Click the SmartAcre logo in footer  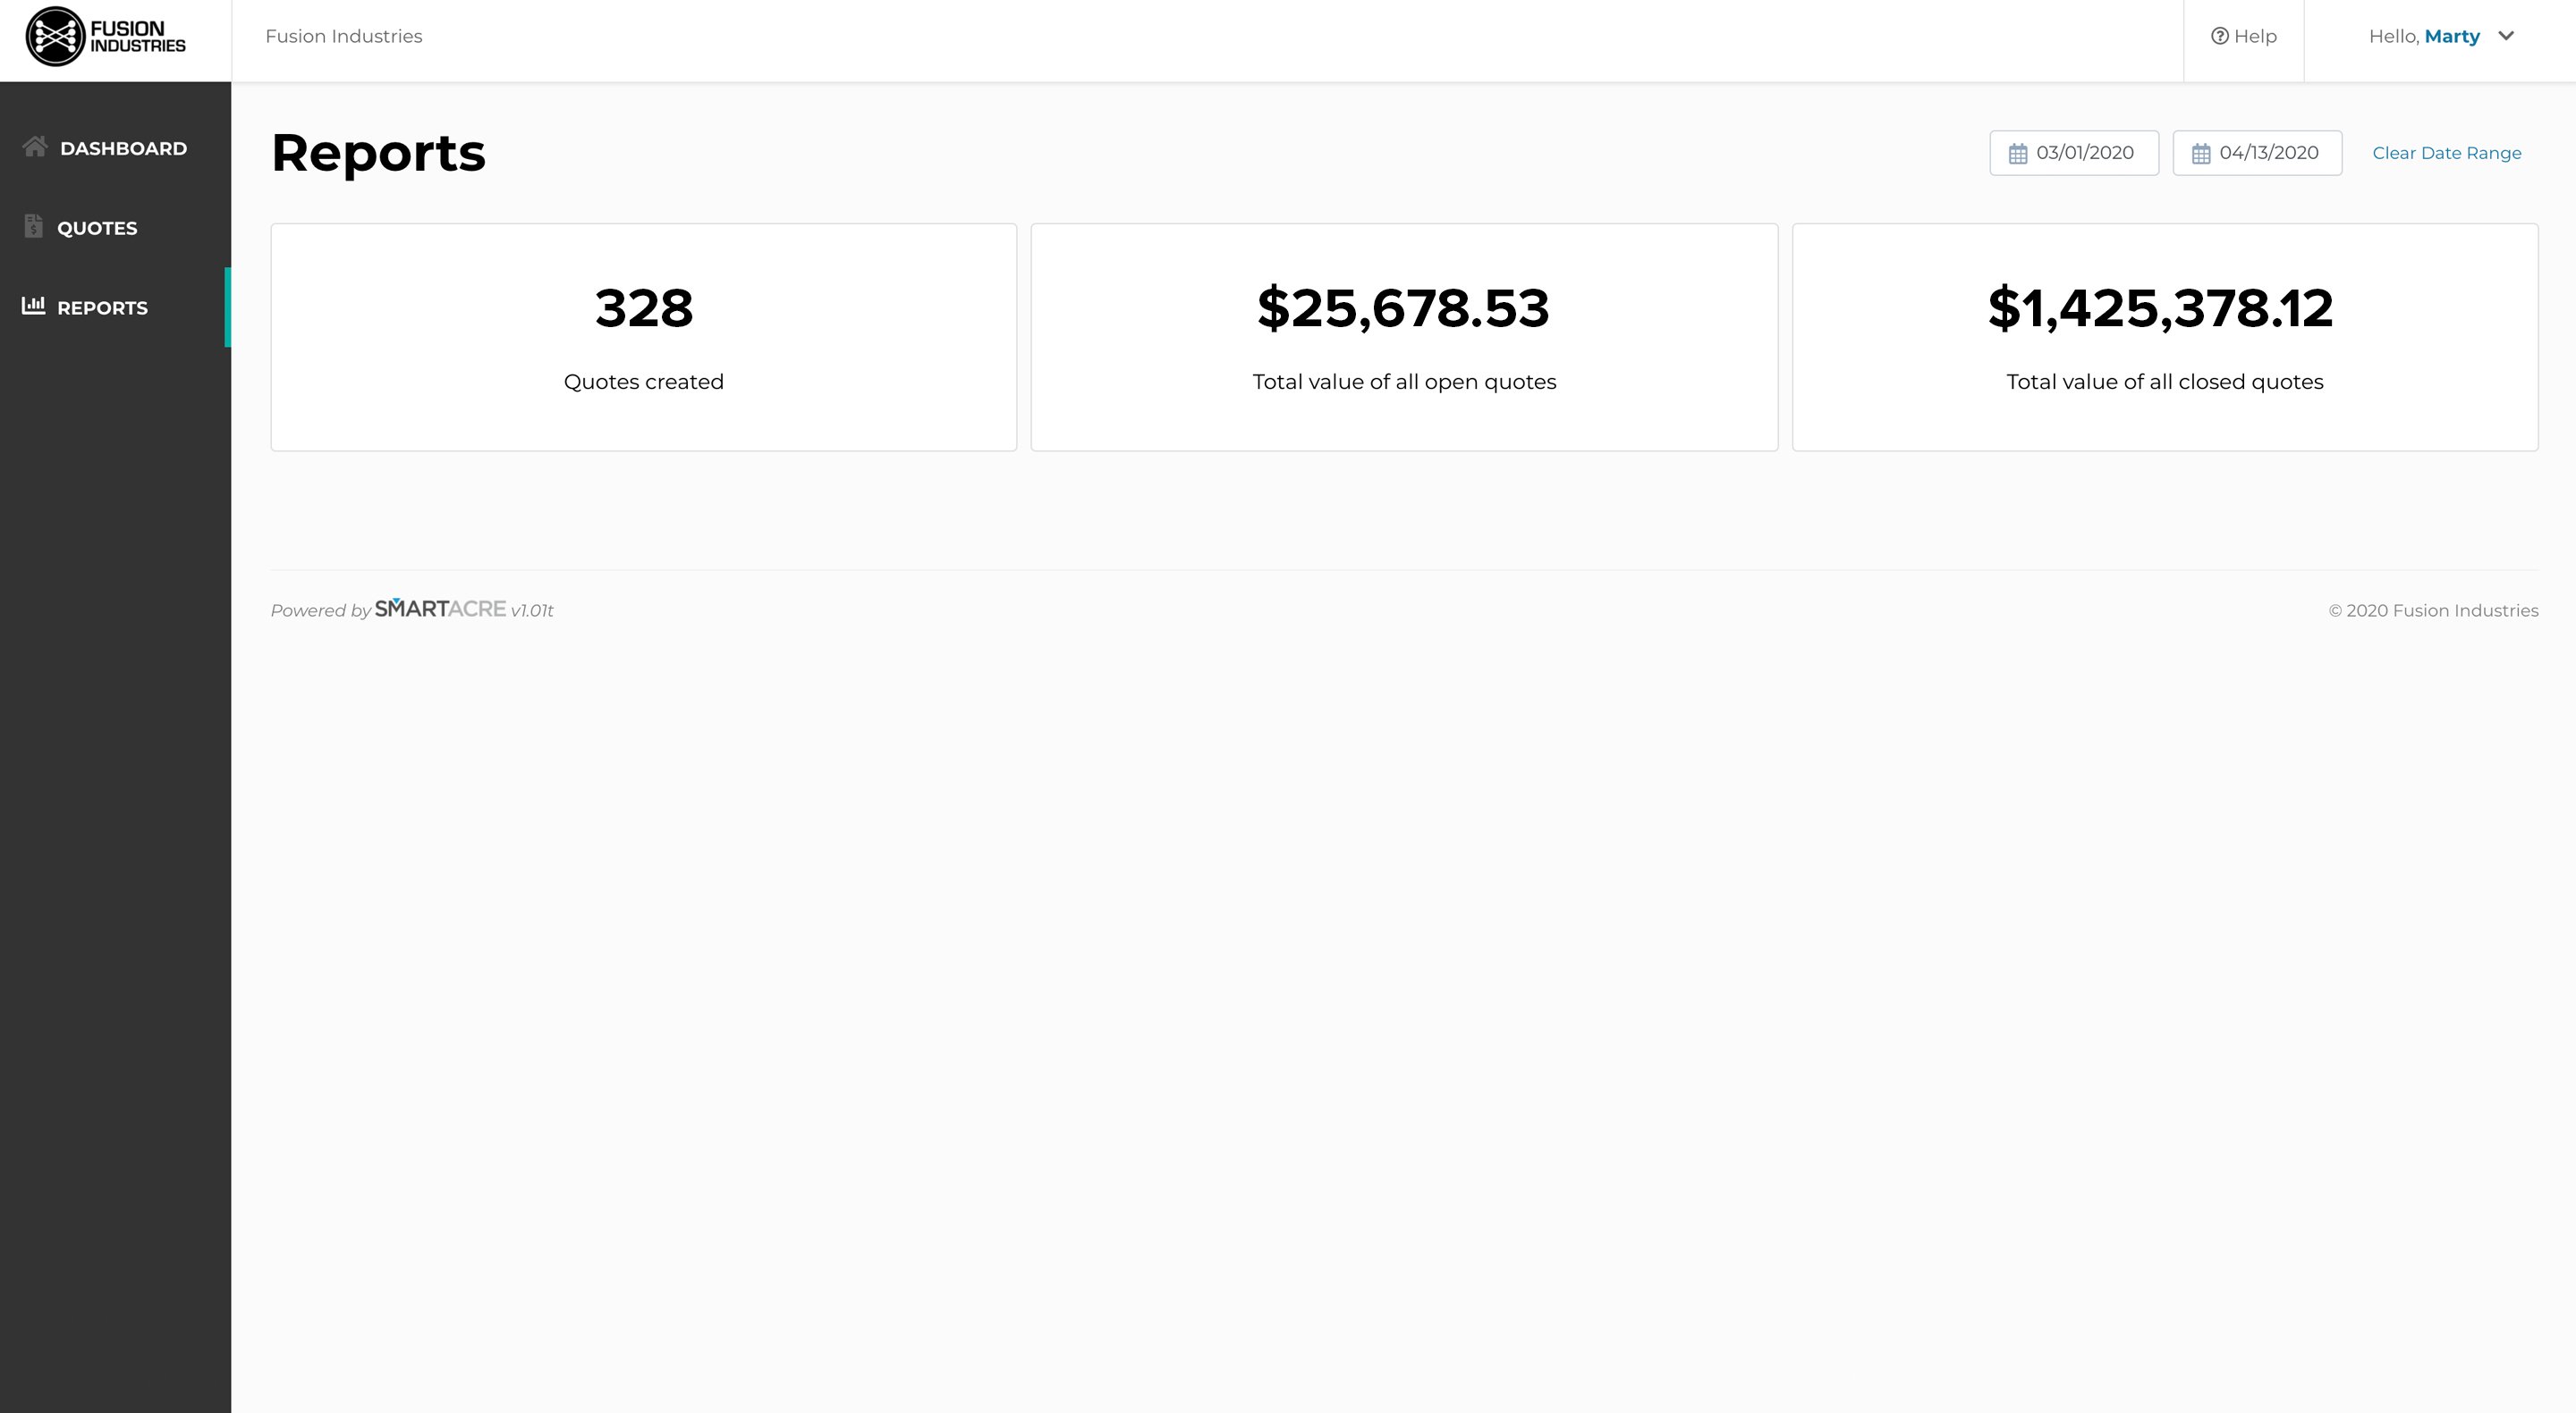tap(440, 609)
